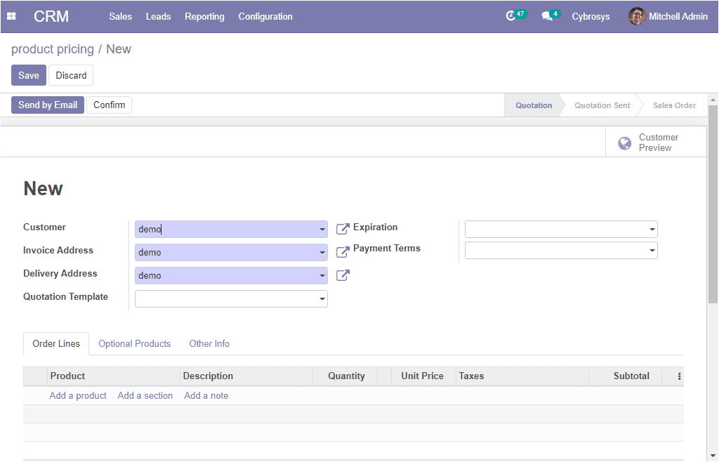The width and height of the screenshot is (719, 462).
Task: Open the Reporting menu
Action: click(x=204, y=16)
